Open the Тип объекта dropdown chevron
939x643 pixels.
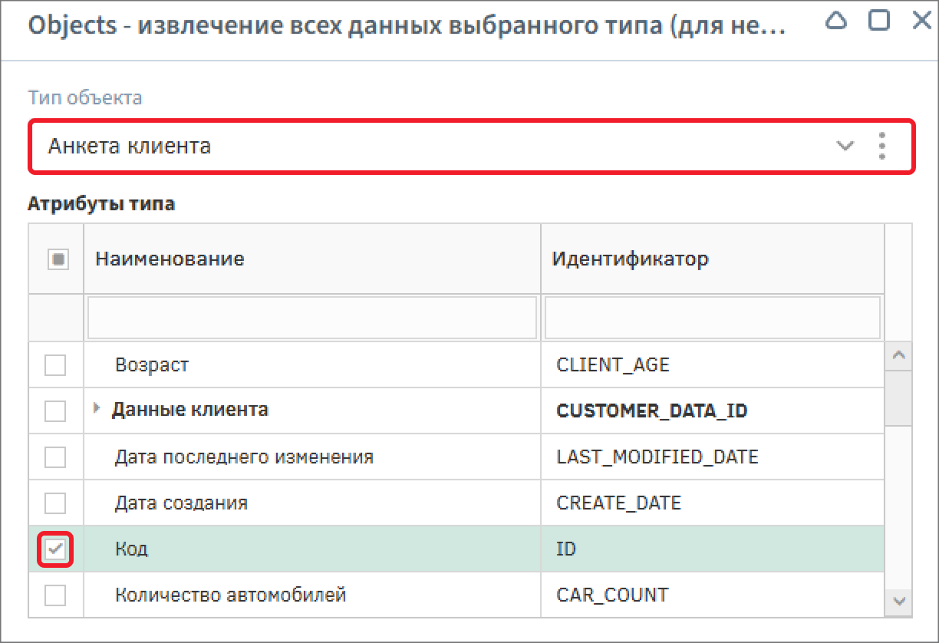click(845, 146)
